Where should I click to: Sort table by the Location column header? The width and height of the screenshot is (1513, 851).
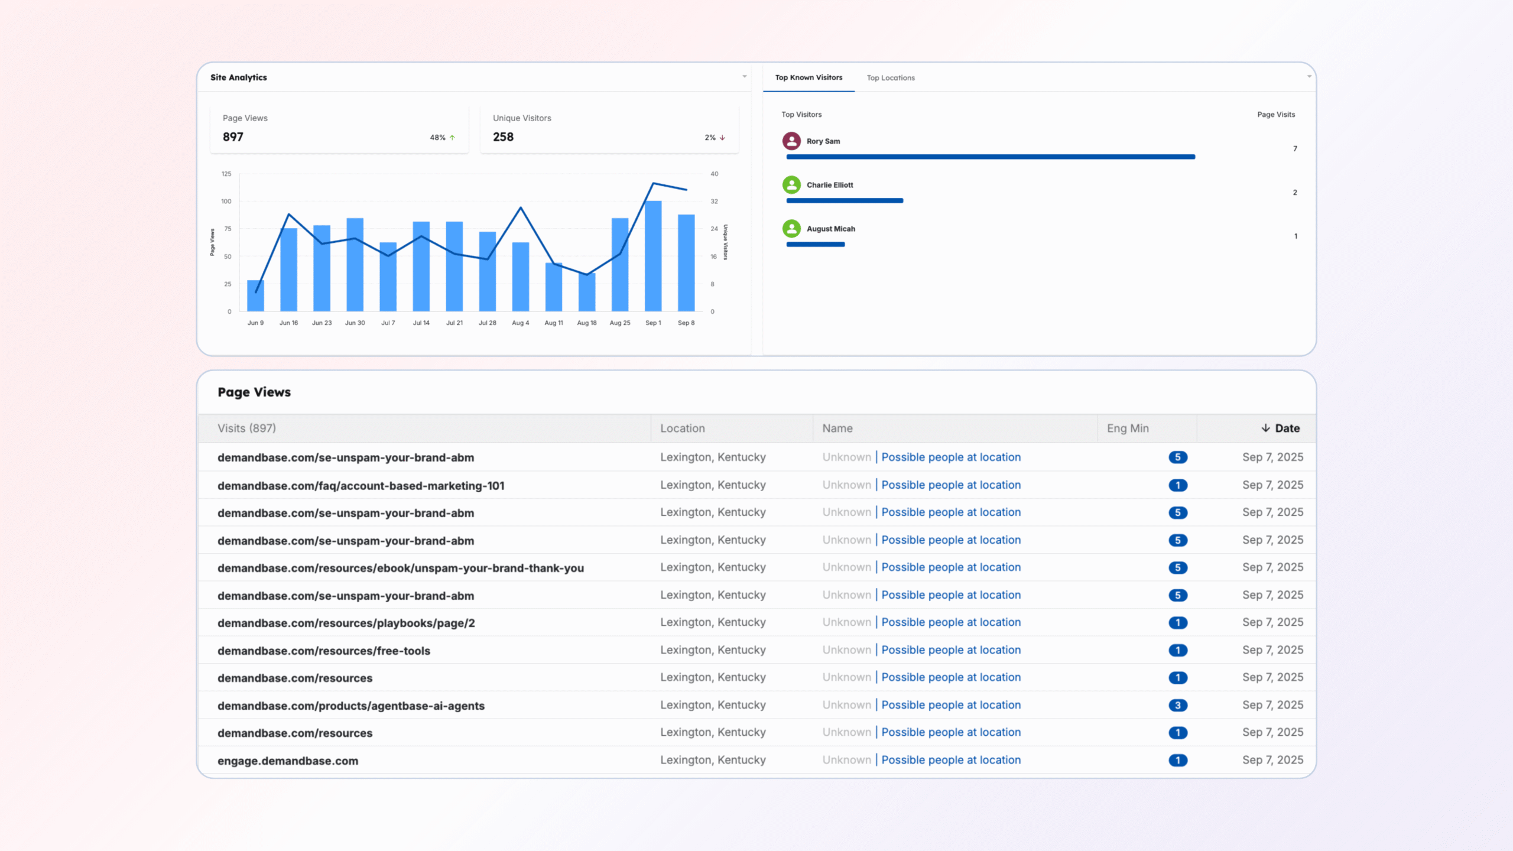[x=682, y=428]
